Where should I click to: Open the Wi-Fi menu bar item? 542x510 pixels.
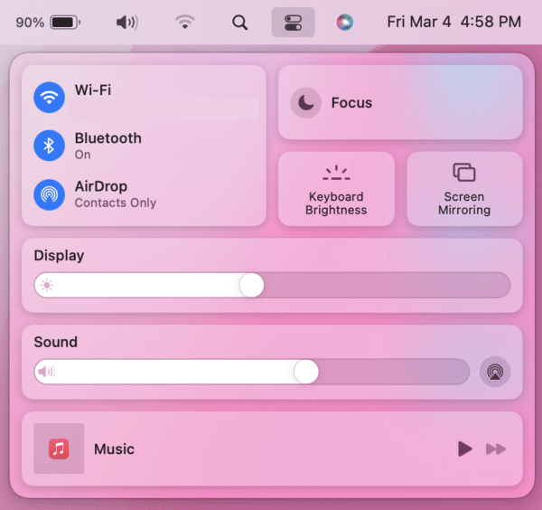click(x=185, y=22)
